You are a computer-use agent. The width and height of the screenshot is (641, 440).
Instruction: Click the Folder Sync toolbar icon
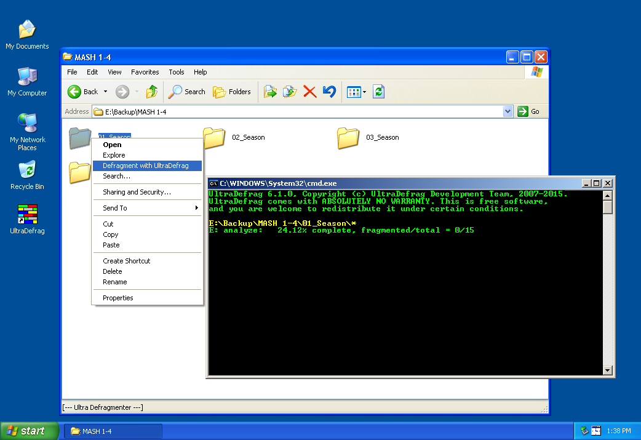(379, 92)
